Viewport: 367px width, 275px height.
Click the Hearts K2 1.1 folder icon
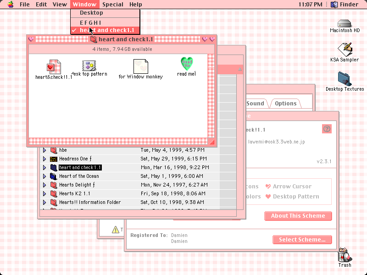click(54, 194)
